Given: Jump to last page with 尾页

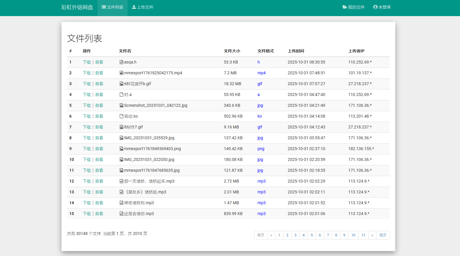Looking at the screenshot, I should pyautogui.click(x=383, y=235).
